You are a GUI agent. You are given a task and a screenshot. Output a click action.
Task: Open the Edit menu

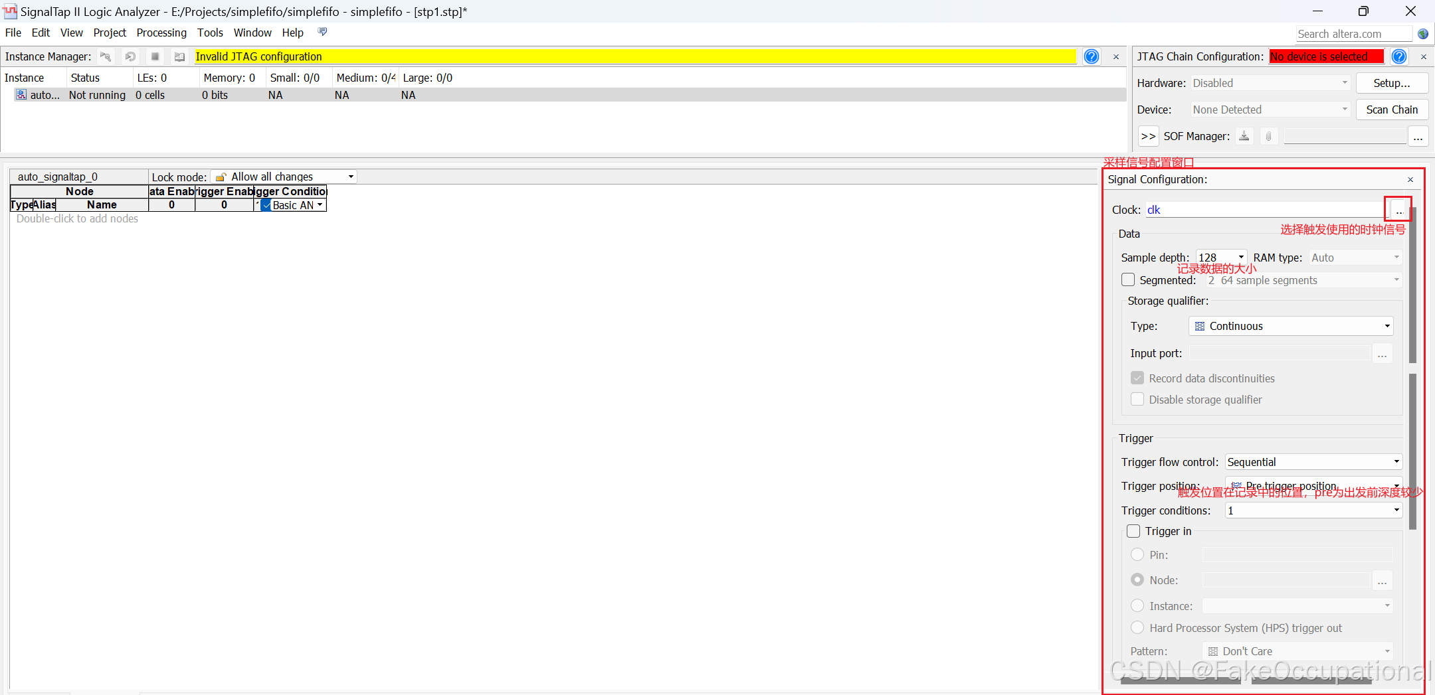click(41, 33)
